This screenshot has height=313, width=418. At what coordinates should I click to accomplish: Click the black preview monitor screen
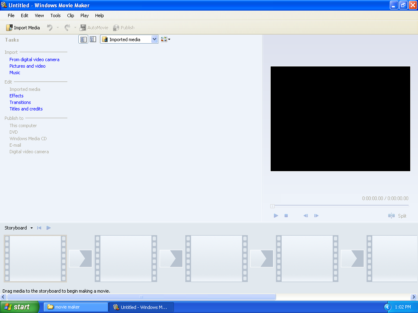click(340, 119)
